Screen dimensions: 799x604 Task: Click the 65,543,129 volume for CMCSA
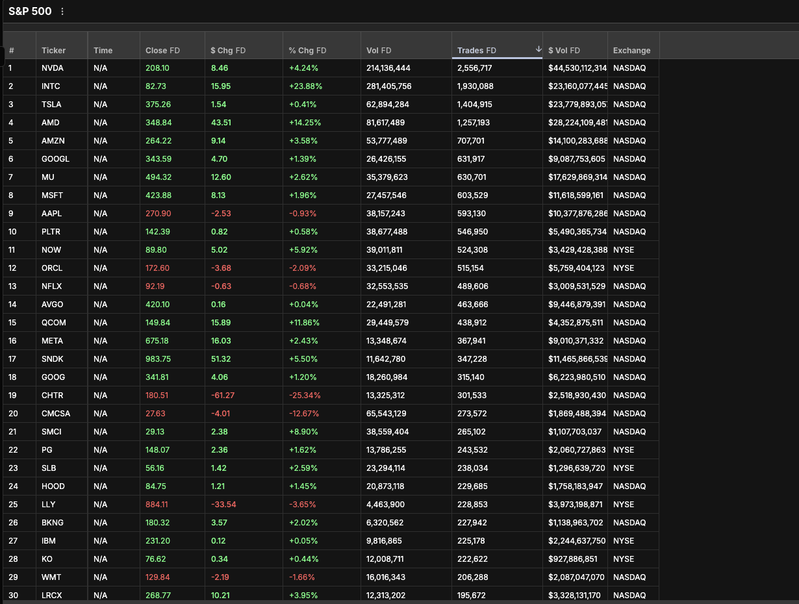click(387, 413)
